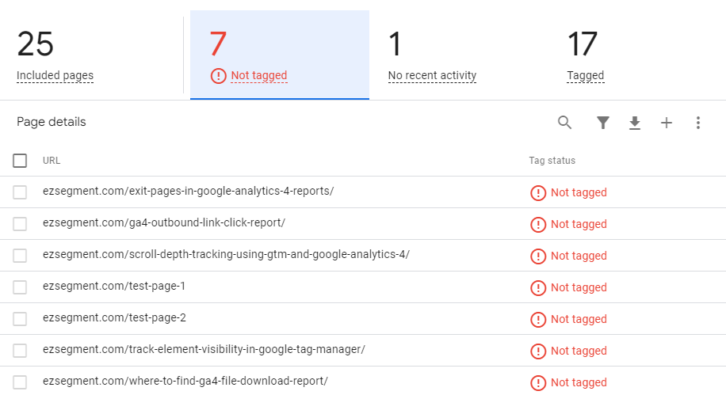This screenshot has height=395, width=726.
Task: Click the warning icon beside exit-pages row status
Action: click(538, 192)
